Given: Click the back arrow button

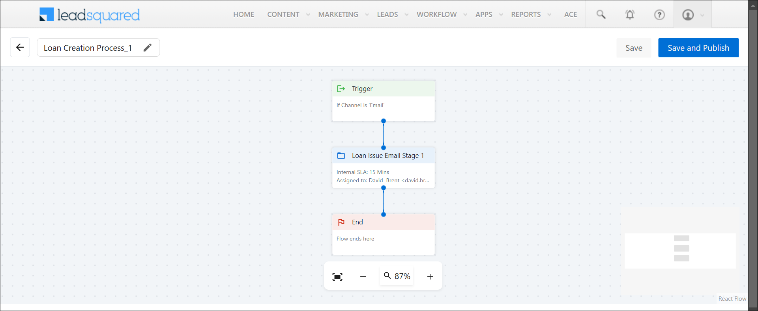Looking at the screenshot, I should point(20,48).
